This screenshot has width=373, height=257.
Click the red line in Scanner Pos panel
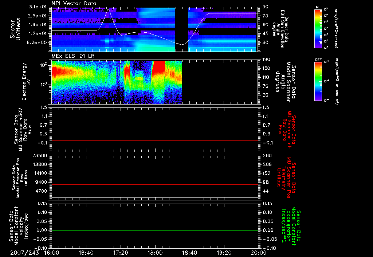point(155,184)
